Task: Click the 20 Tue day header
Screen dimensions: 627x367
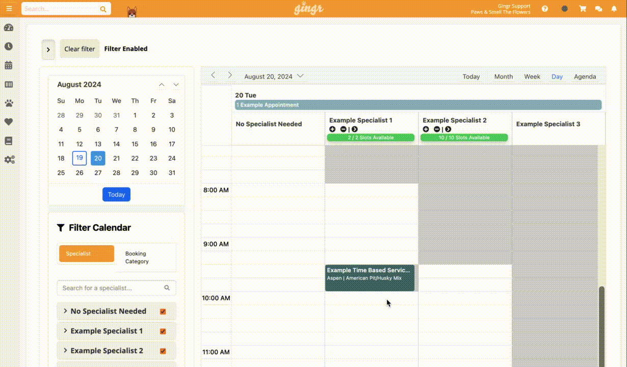Action: coord(246,95)
